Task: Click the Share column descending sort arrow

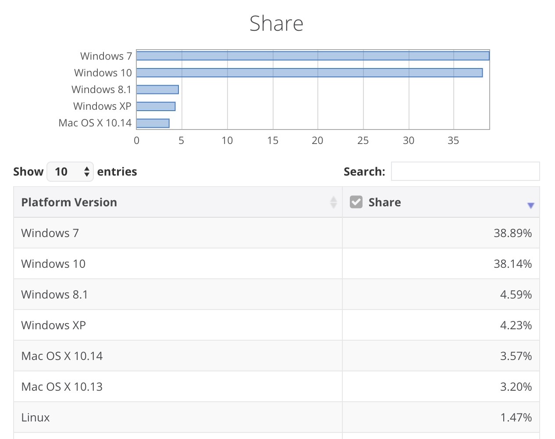Action: click(x=530, y=205)
